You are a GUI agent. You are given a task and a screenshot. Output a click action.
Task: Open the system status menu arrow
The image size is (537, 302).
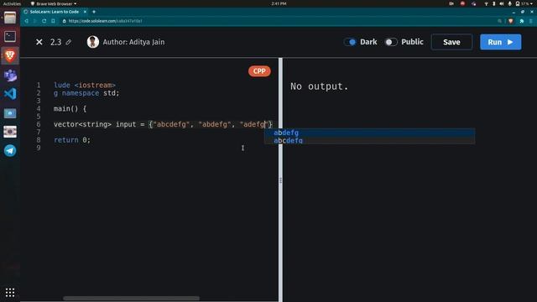pos(531,3)
